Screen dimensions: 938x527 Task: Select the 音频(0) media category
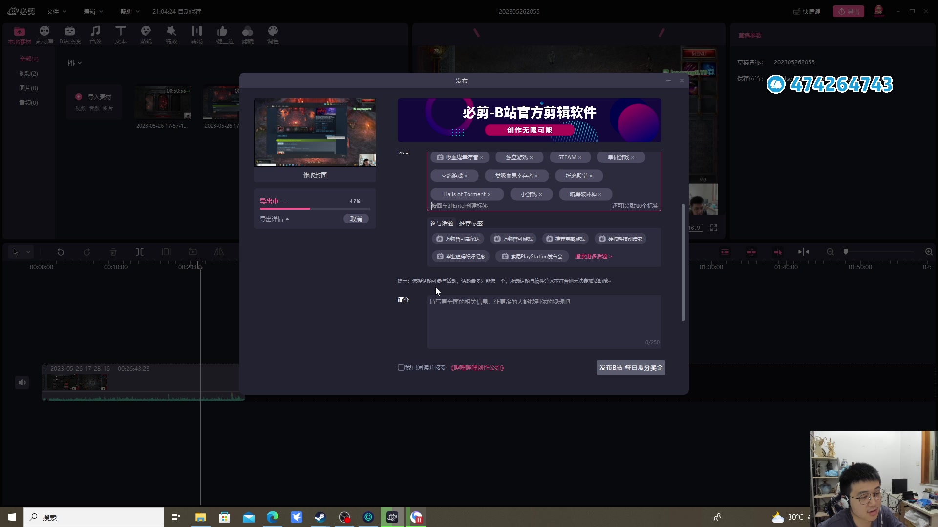point(28,102)
